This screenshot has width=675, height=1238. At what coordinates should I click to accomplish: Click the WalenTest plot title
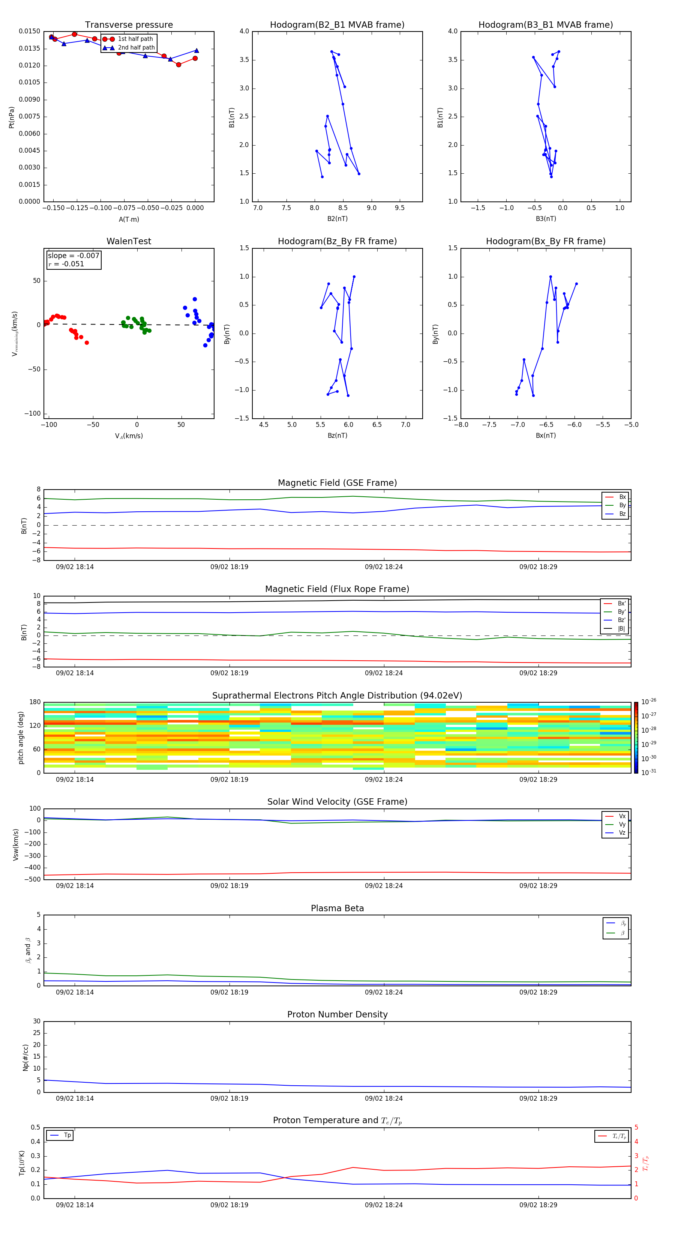(129, 241)
